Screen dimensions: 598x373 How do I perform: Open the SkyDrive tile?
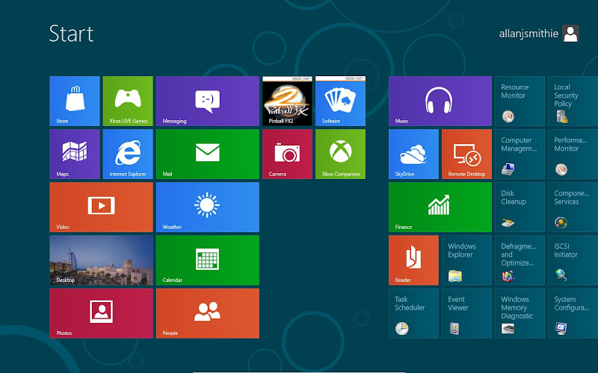tap(413, 154)
